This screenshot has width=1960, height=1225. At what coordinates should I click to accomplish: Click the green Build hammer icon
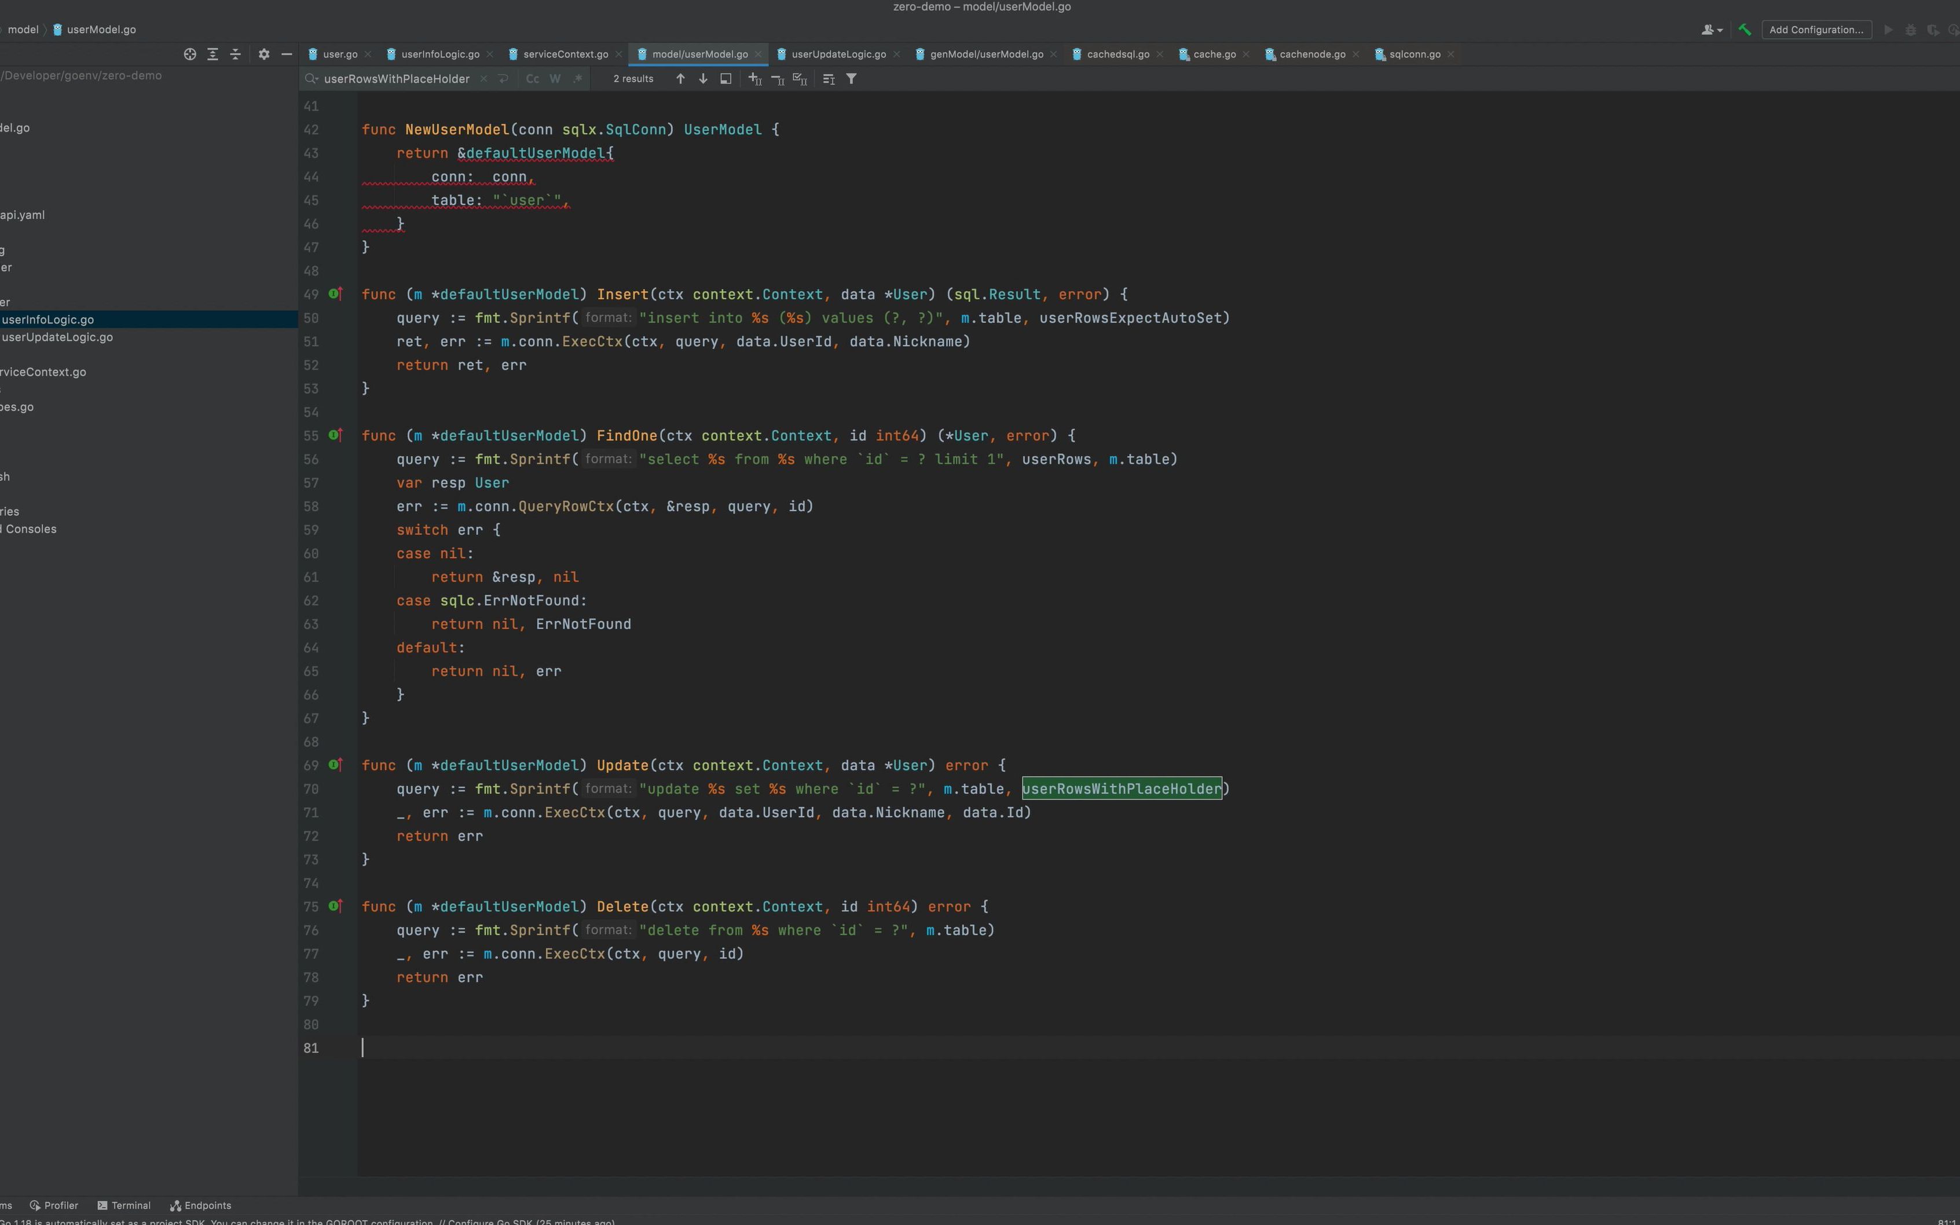[x=1745, y=30]
